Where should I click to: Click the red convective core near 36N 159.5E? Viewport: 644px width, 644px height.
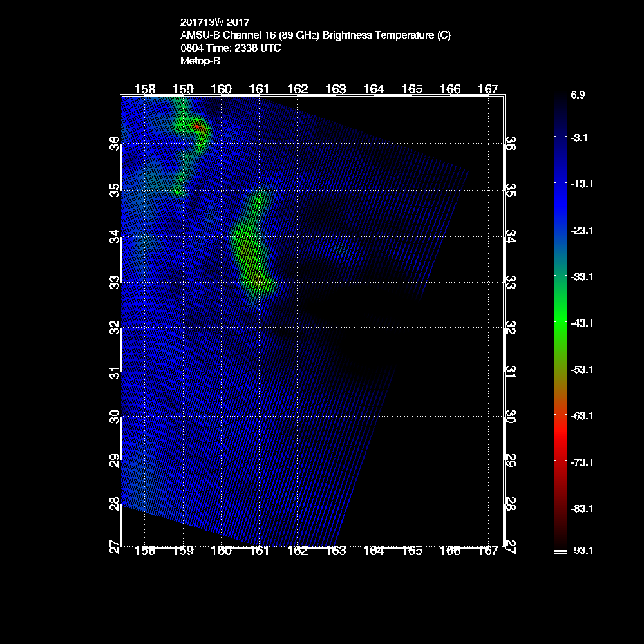point(199,128)
